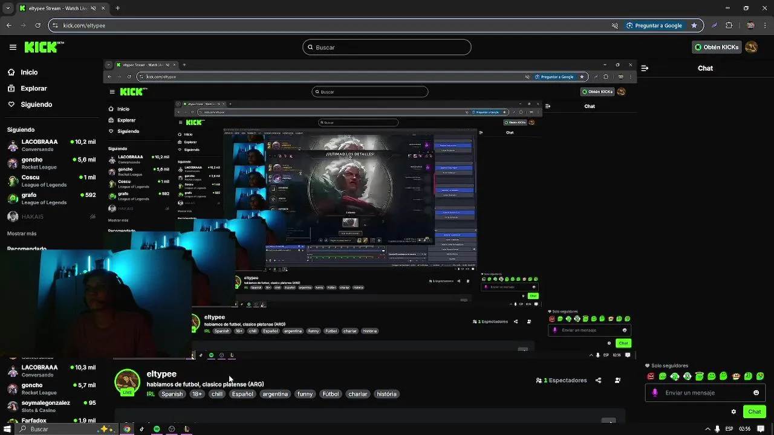This screenshot has width=774, height=435.
Task: Bookmark this page with the star icon
Action: [694, 25]
